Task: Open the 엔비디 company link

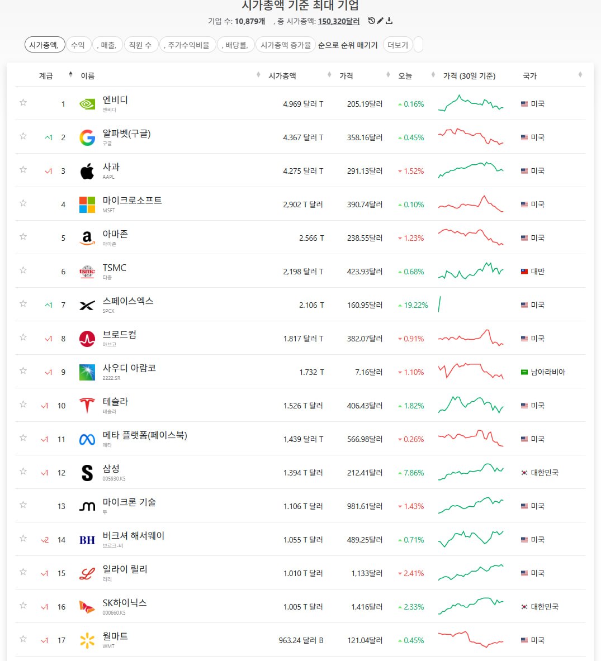Action: coord(115,100)
